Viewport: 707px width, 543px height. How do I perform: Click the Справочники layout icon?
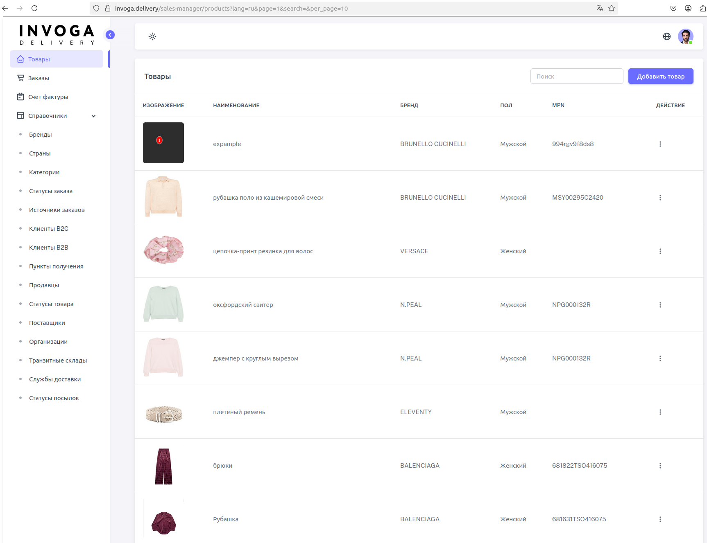20,116
